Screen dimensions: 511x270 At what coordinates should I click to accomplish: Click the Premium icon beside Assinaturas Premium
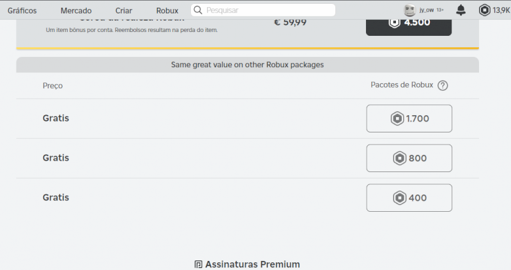tap(199, 264)
